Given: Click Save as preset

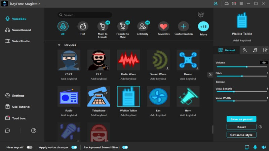Looking at the screenshot, I should 241,119.
